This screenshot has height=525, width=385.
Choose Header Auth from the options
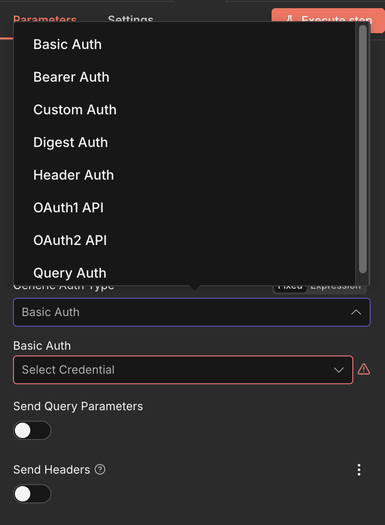(74, 175)
